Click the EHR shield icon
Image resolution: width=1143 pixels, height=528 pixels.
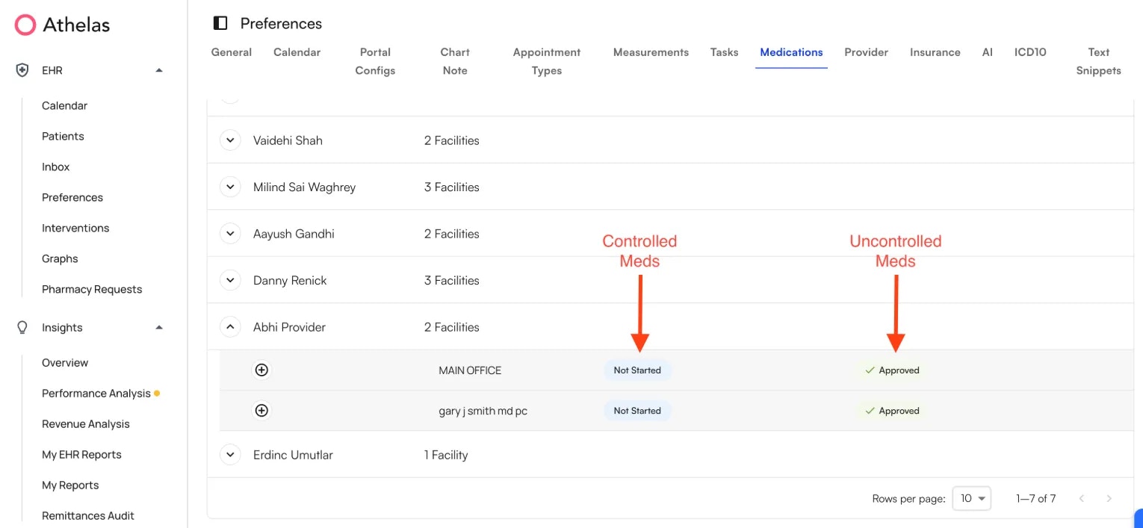(22, 70)
